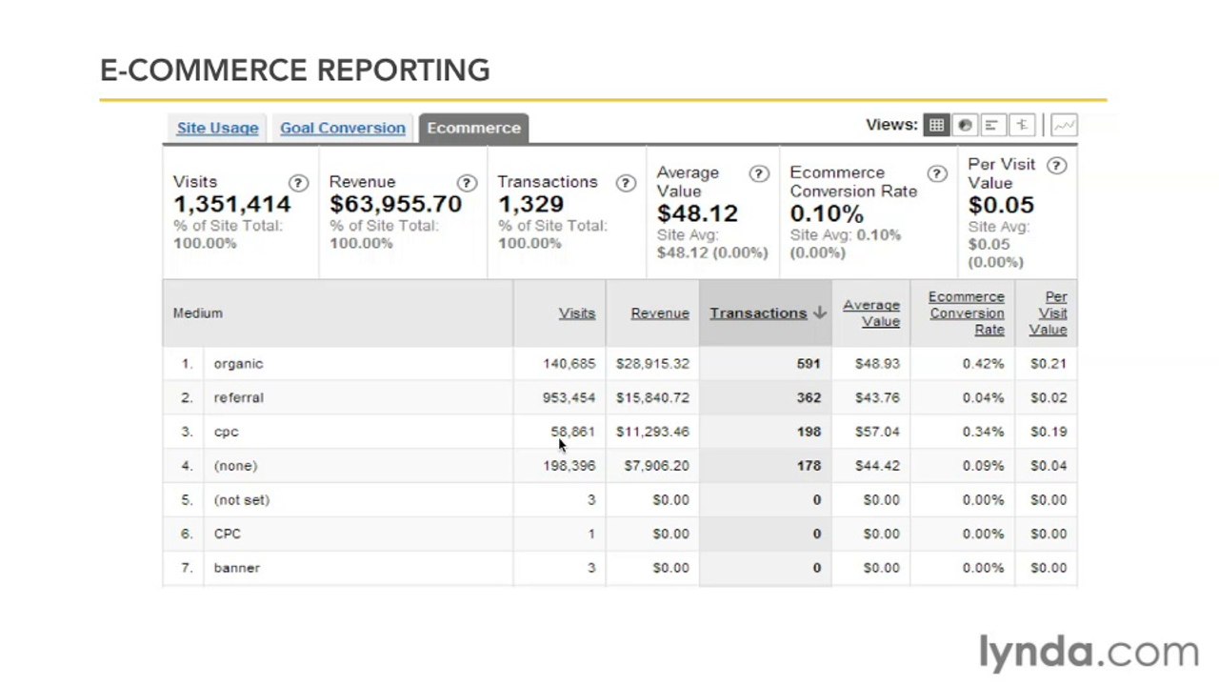Click the help icon beside Revenue

(467, 183)
